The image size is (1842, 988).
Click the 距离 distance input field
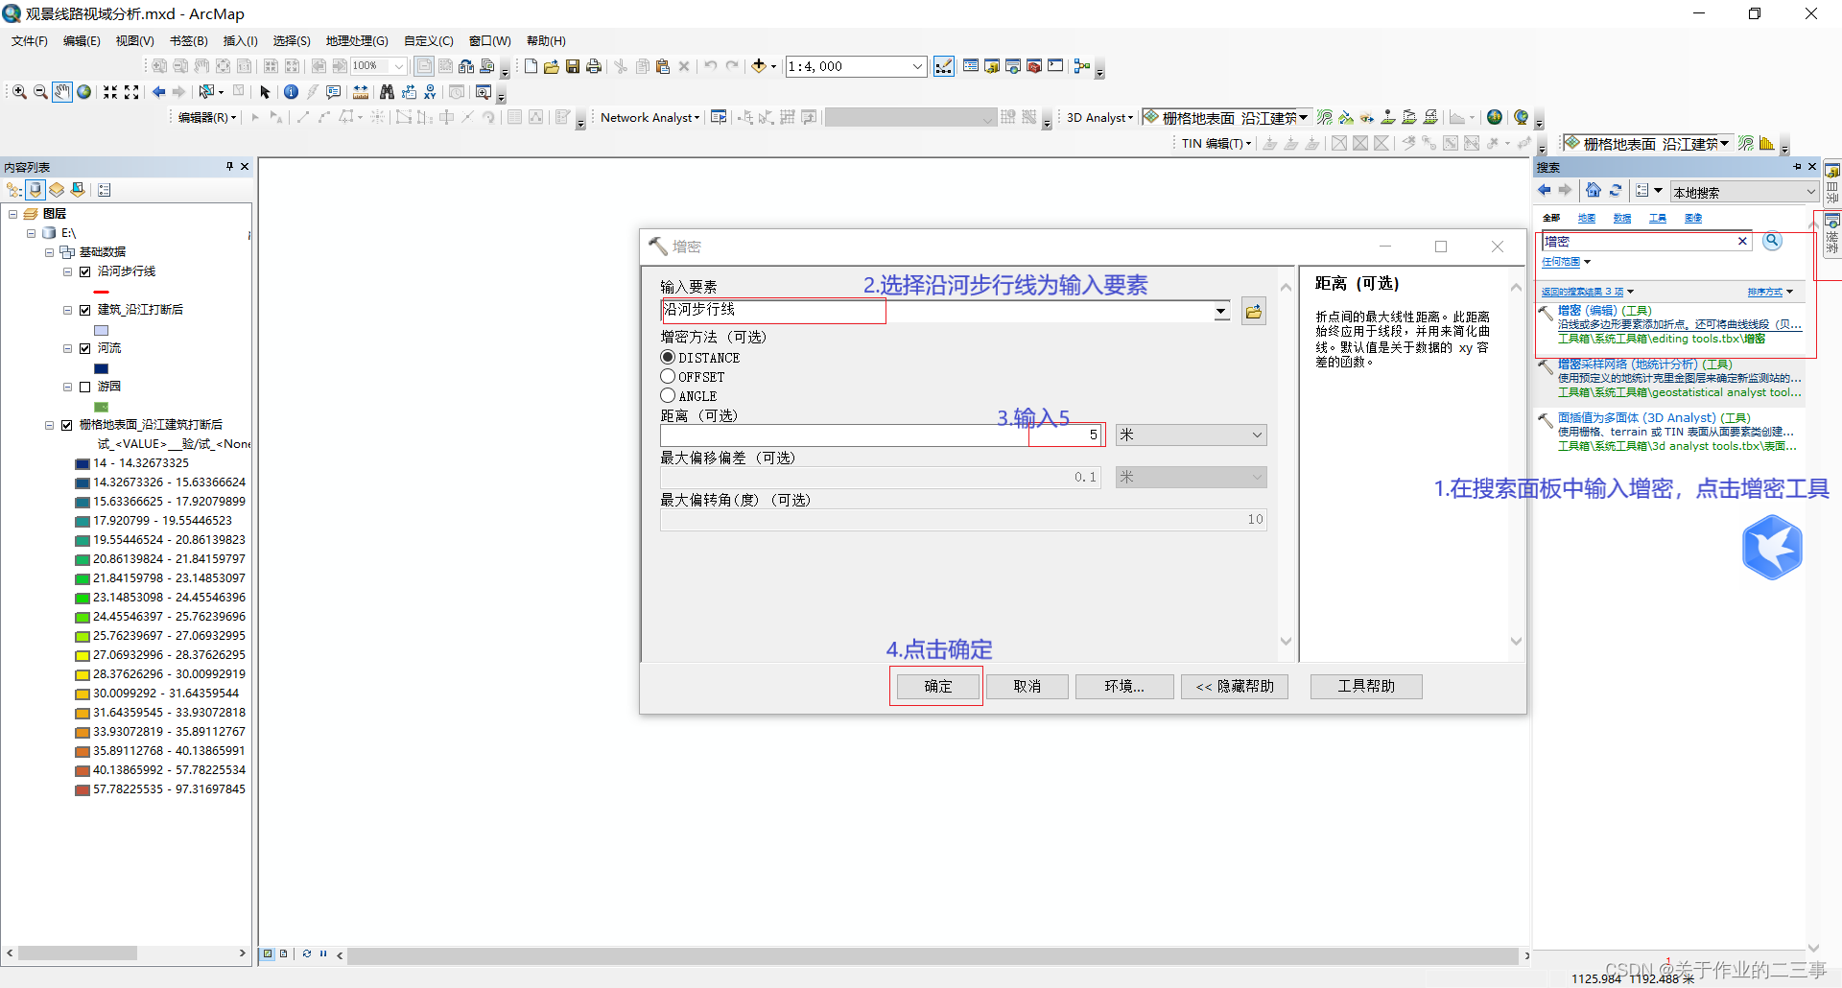[881, 435]
